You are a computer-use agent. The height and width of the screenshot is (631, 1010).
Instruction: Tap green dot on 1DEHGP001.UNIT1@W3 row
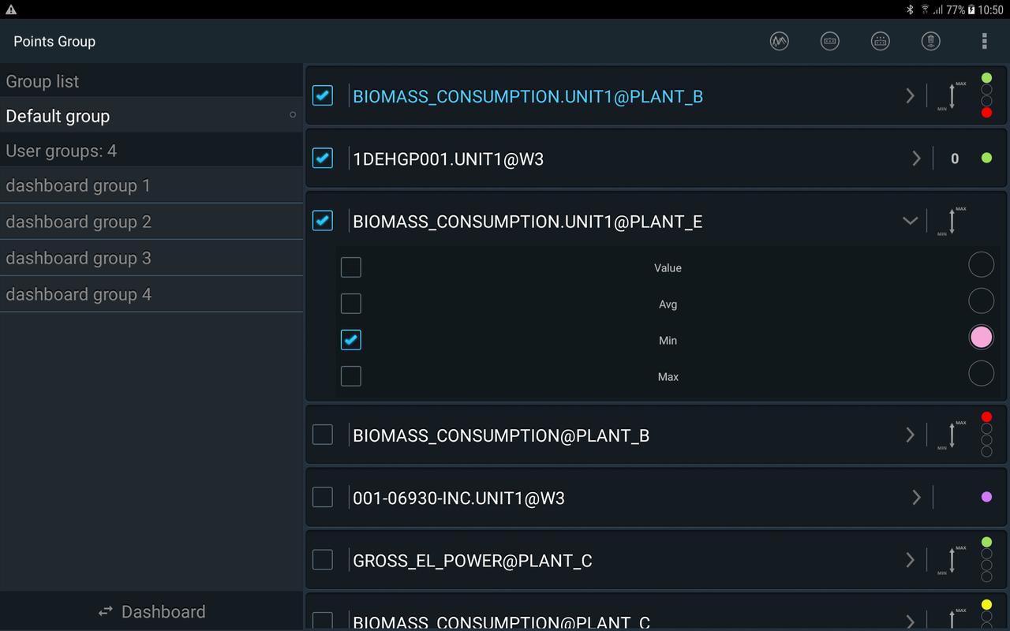coord(986,158)
